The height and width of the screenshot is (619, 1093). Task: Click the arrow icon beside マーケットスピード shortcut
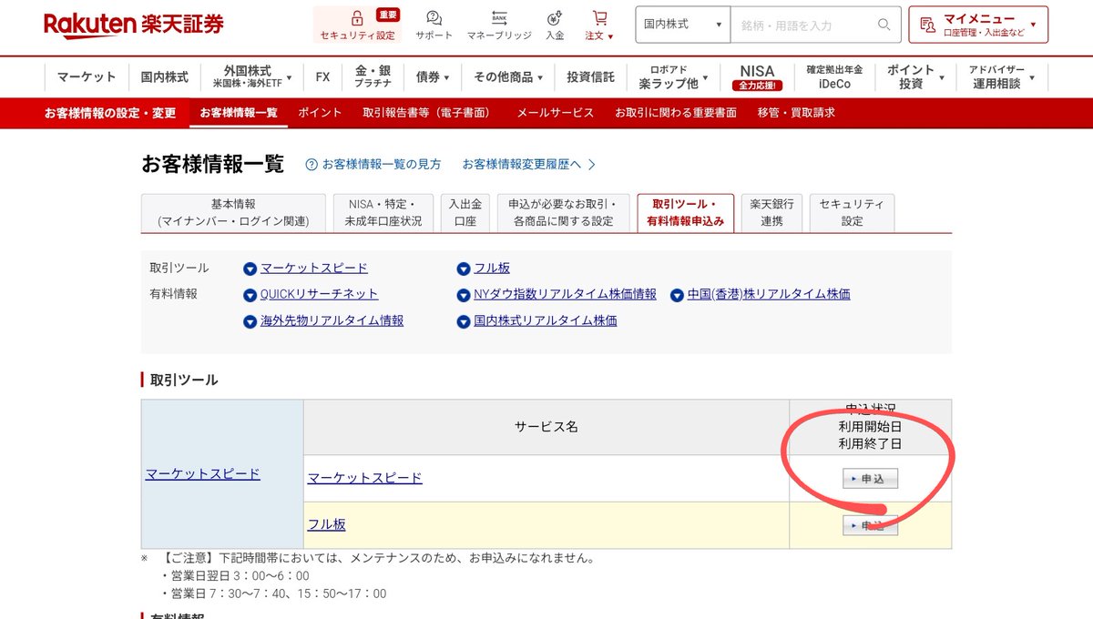250,269
